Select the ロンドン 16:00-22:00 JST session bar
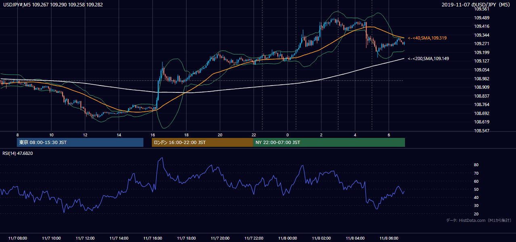 point(202,142)
